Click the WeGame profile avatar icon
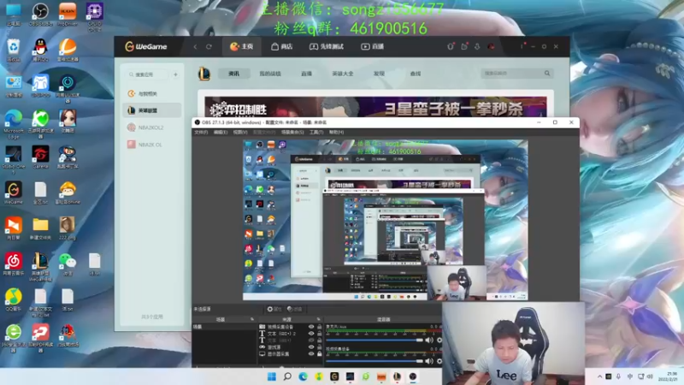This screenshot has height=385, width=684. pyautogui.click(x=491, y=46)
